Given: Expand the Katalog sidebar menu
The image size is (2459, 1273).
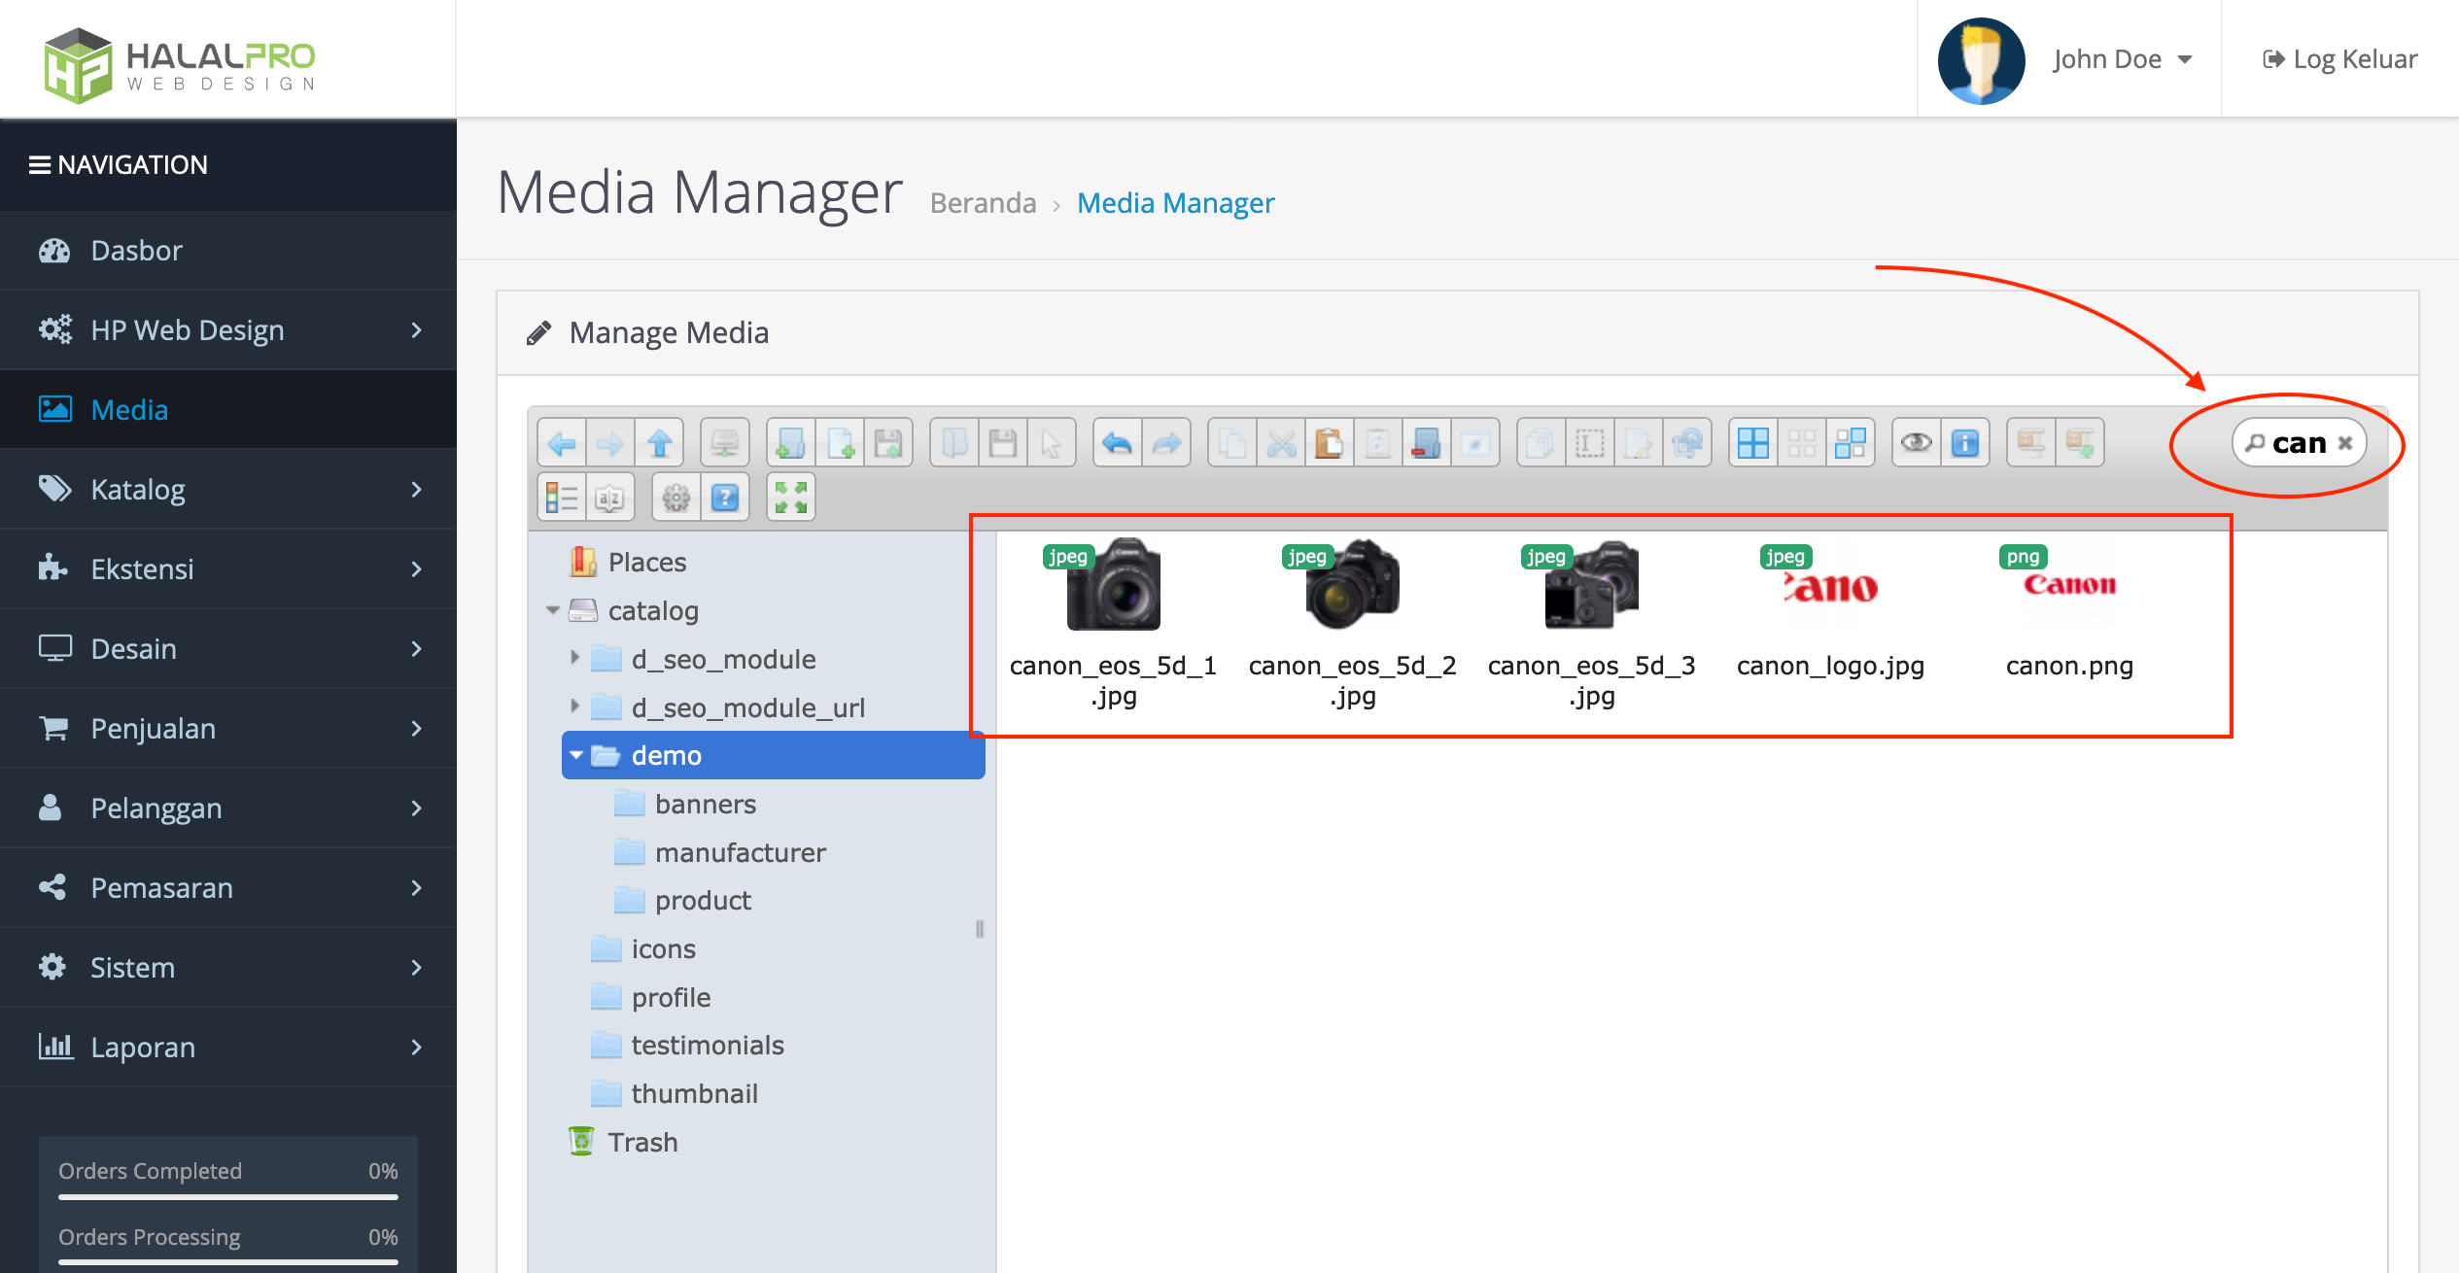Looking at the screenshot, I should coord(228,490).
